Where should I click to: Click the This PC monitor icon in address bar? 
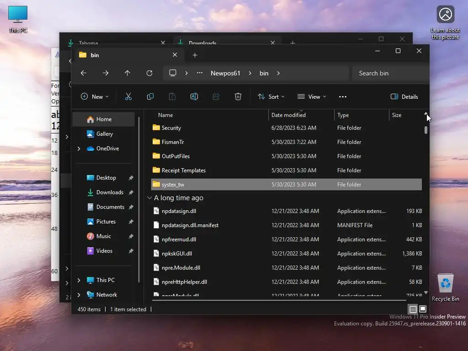point(172,73)
